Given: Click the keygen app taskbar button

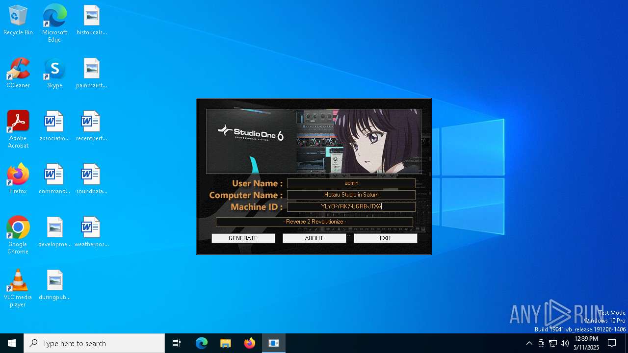Looking at the screenshot, I should click(274, 343).
